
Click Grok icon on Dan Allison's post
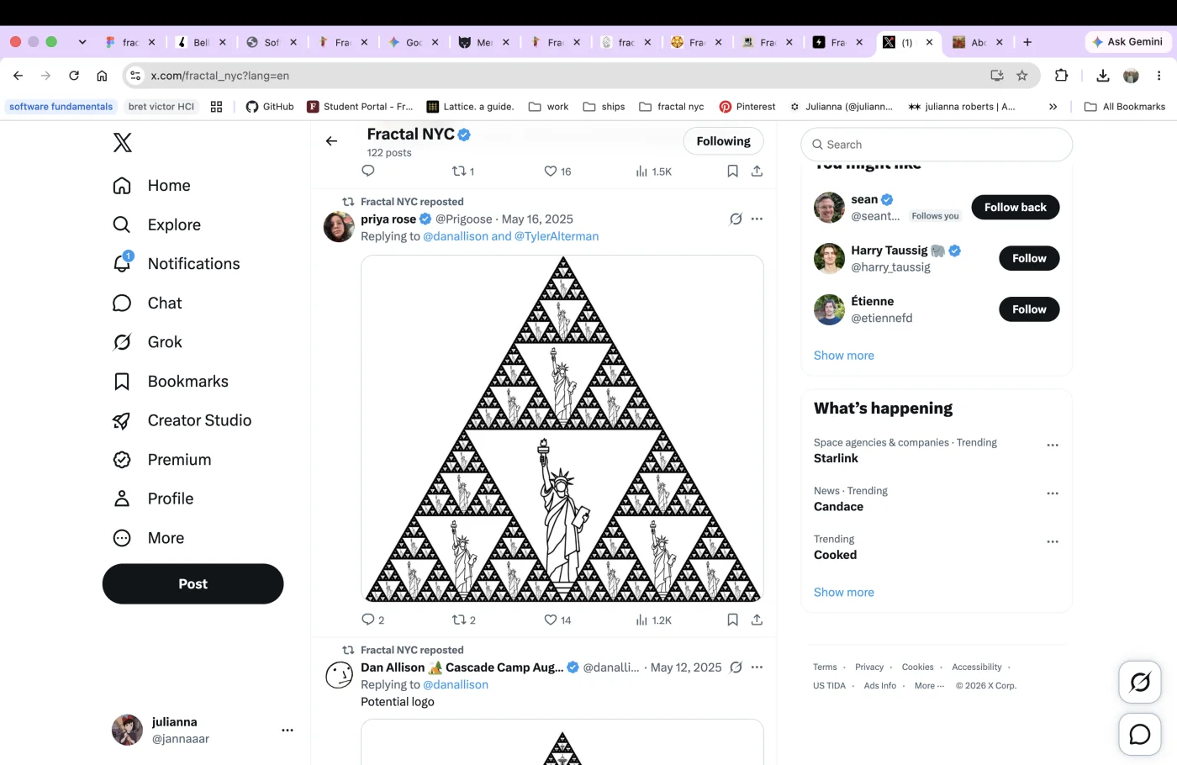click(736, 667)
